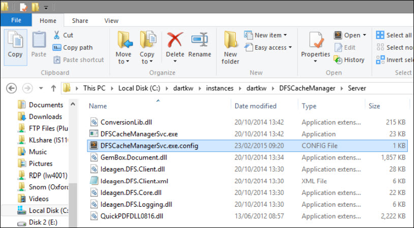The height and width of the screenshot is (228, 414).
Task: Open the New item dropdown arrow
Action: 285,35
